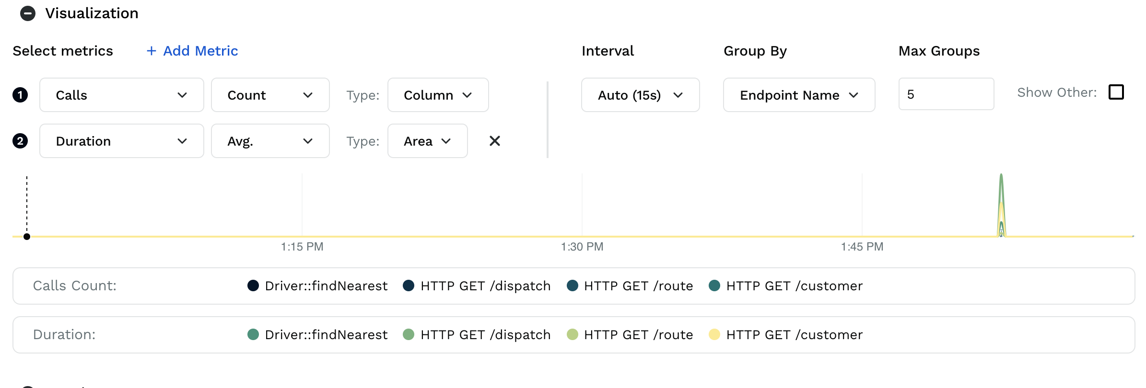Click the metric number 2 badge
The width and height of the screenshot is (1146, 388).
pos(20,141)
